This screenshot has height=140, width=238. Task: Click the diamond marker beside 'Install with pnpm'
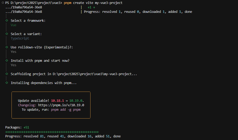click(x=7, y=60)
